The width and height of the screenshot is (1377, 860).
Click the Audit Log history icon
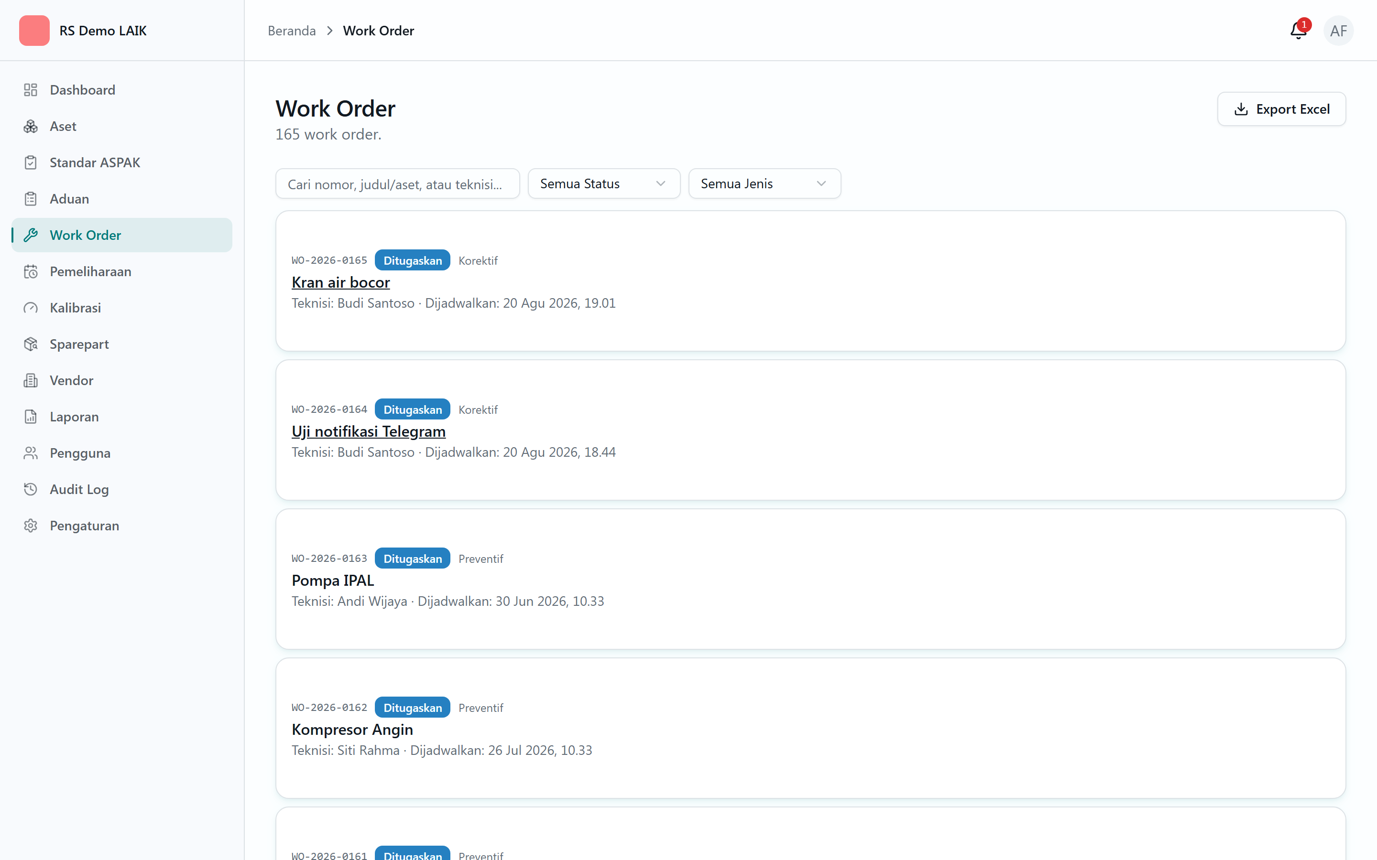coord(31,490)
